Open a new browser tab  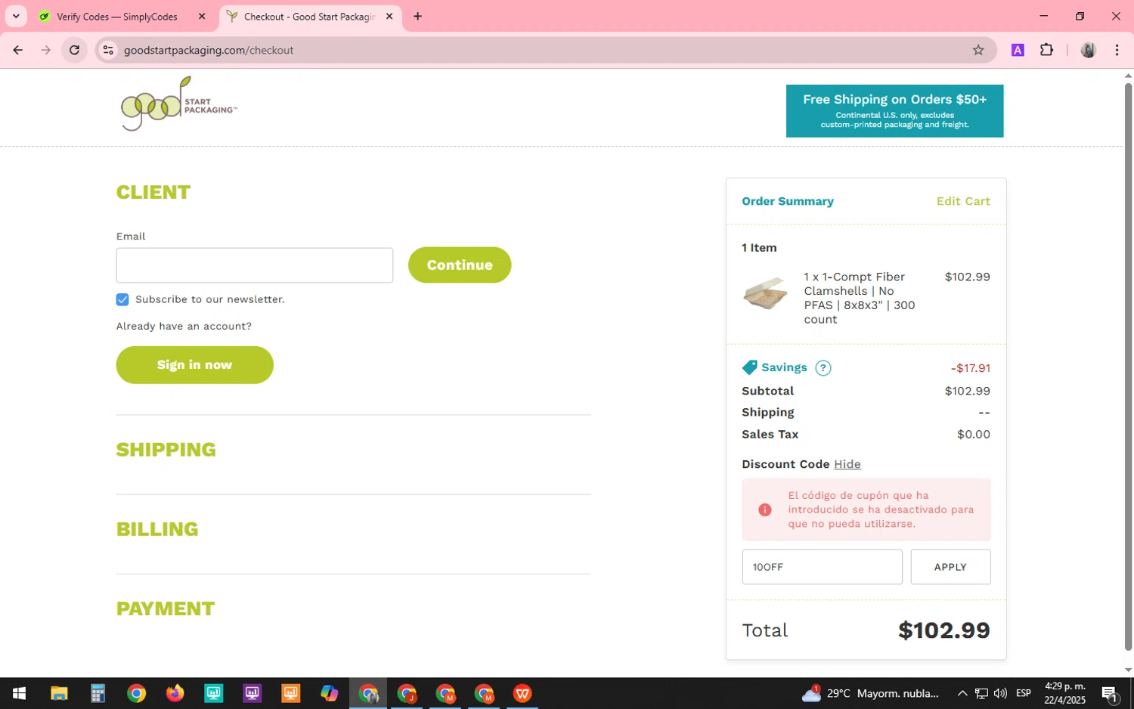(417, 16)
